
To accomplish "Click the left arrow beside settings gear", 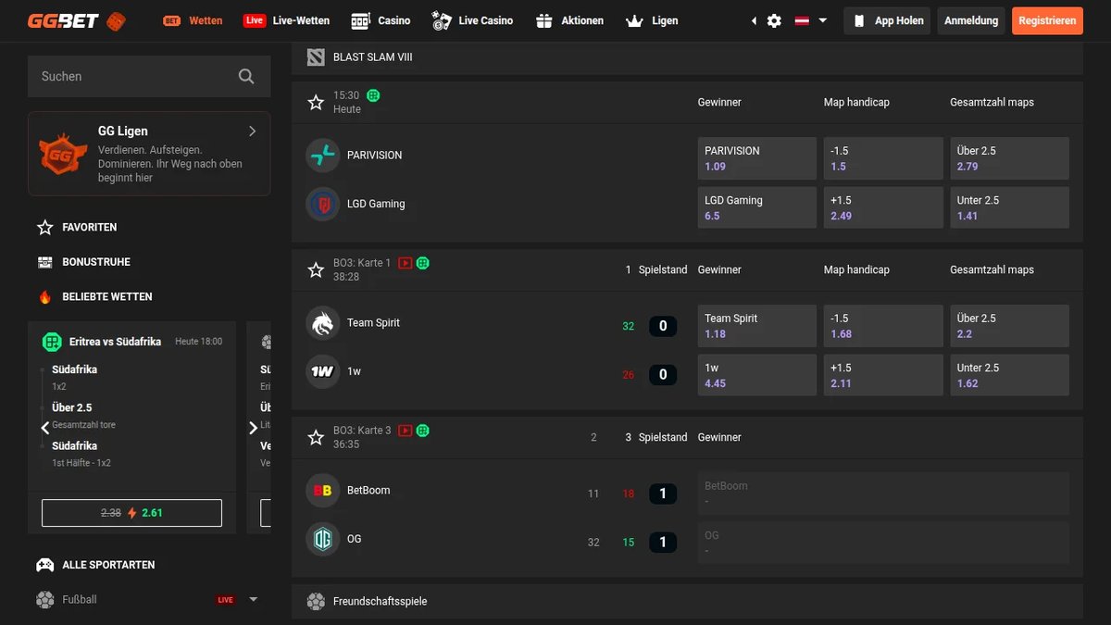I will tap(754, 20).
